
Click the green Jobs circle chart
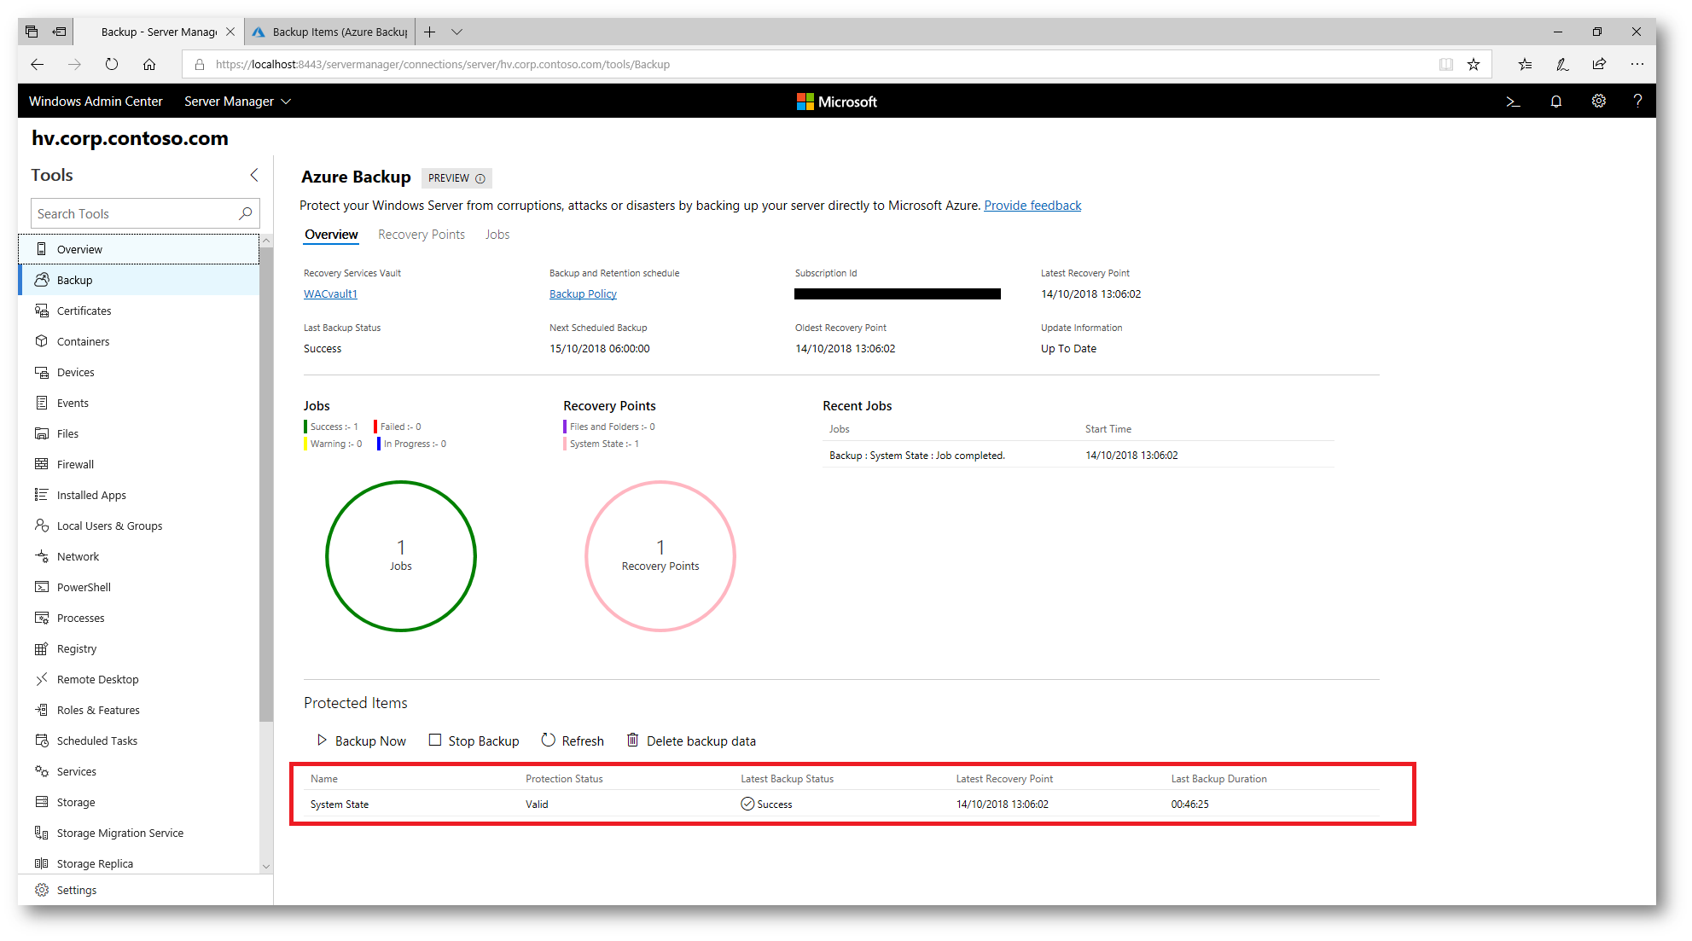click(x=401, y=555)
